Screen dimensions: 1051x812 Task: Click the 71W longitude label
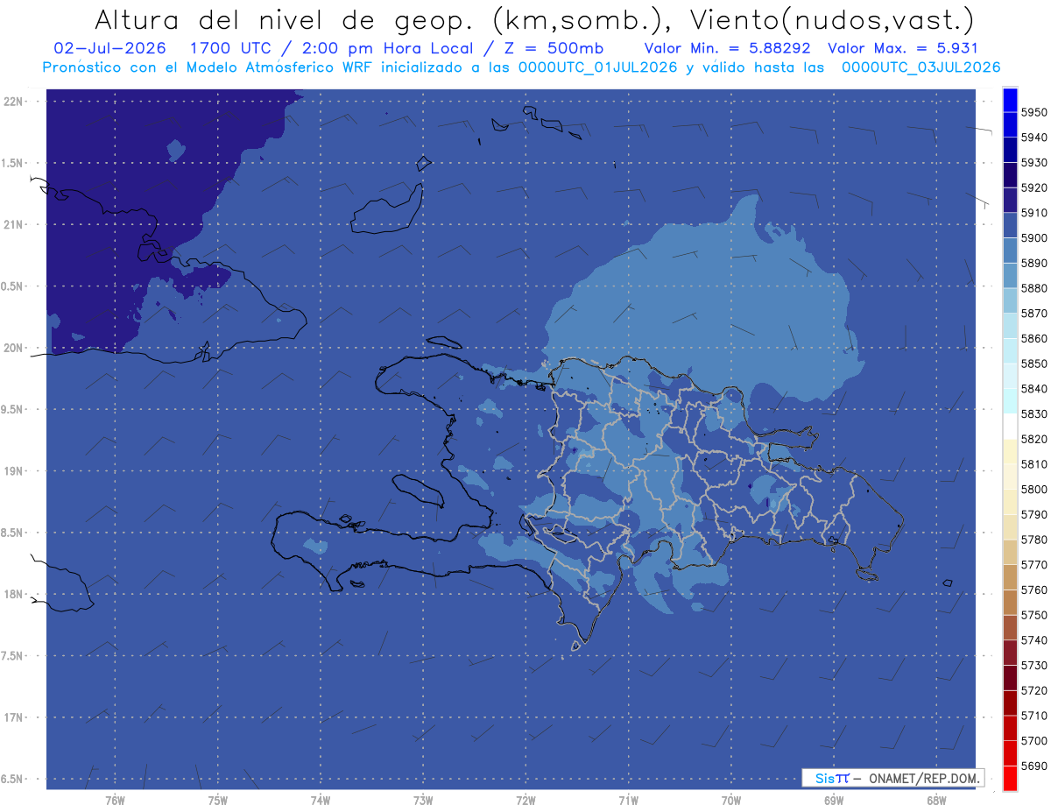pos(628,799)
